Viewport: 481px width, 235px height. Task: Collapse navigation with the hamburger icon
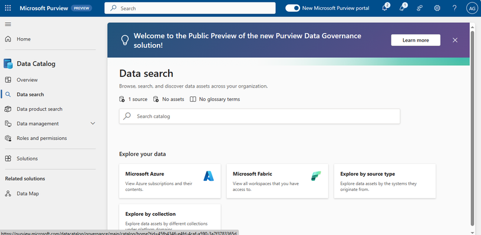click(x=8, y=24)
